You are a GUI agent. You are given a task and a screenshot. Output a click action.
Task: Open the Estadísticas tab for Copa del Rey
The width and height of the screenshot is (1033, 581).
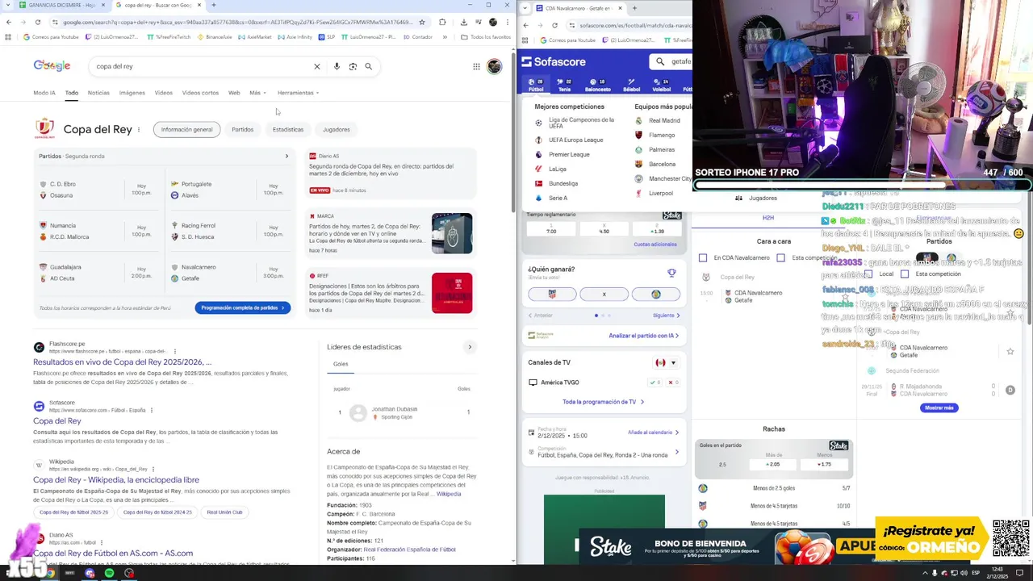288,129
